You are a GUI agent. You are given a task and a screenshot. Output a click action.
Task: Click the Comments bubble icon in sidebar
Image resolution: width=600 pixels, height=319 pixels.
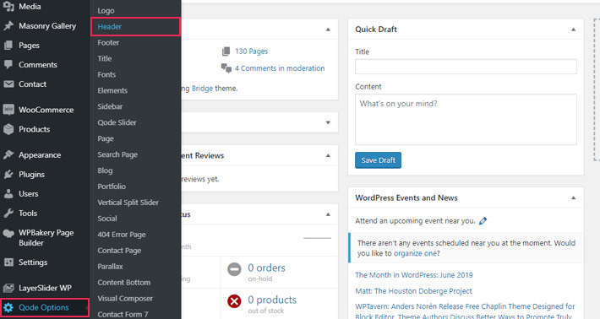[x=8, y=64]
